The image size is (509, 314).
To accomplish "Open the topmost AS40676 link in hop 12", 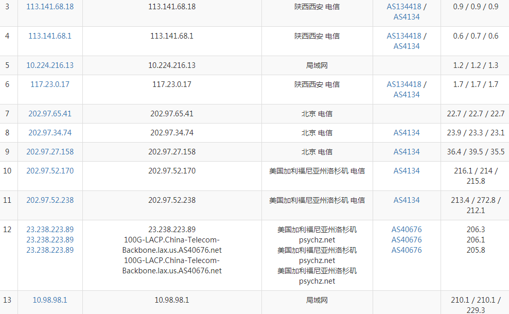I will [x=407, y=230].
